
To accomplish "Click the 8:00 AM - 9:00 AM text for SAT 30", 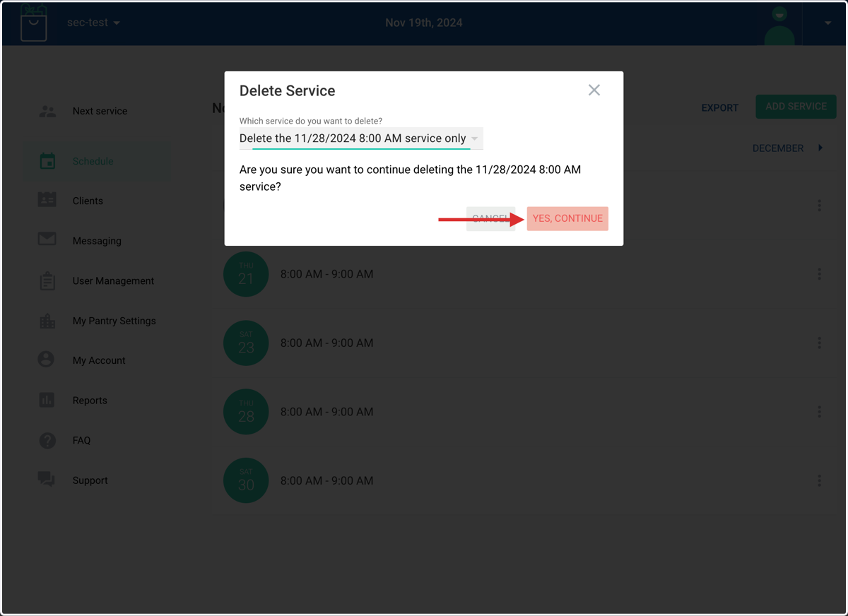I will (x=326, y=480).
